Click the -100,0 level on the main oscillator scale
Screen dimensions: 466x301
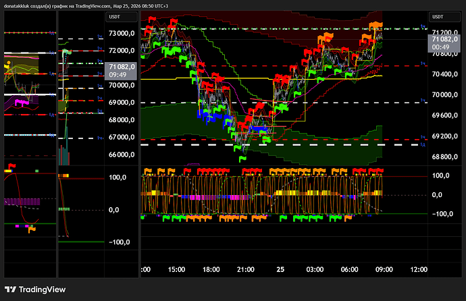point(443,213)
